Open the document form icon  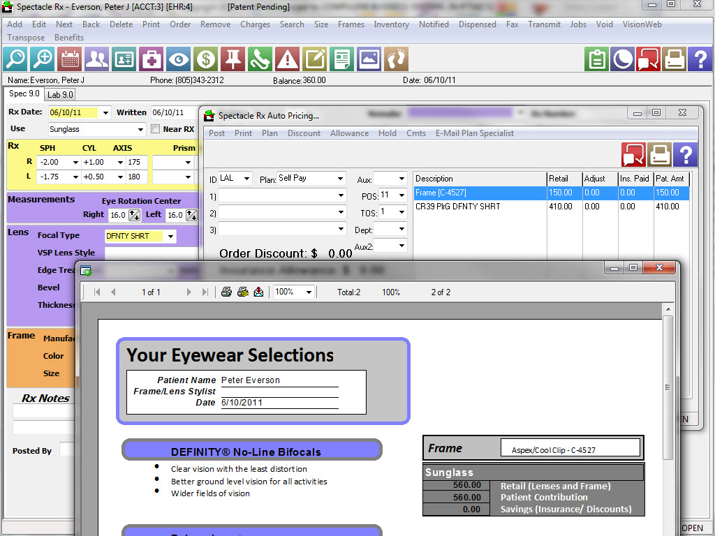click(x=341, y=59)
